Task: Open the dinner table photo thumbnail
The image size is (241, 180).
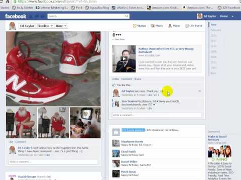Action: [x=85, y=122]
